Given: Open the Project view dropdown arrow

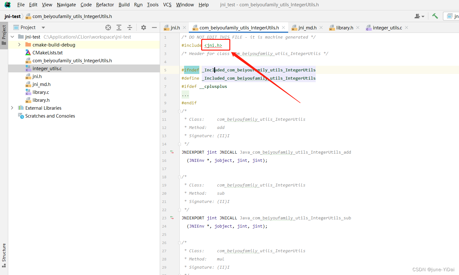Looking at the screenshot, I should [43, 27].
